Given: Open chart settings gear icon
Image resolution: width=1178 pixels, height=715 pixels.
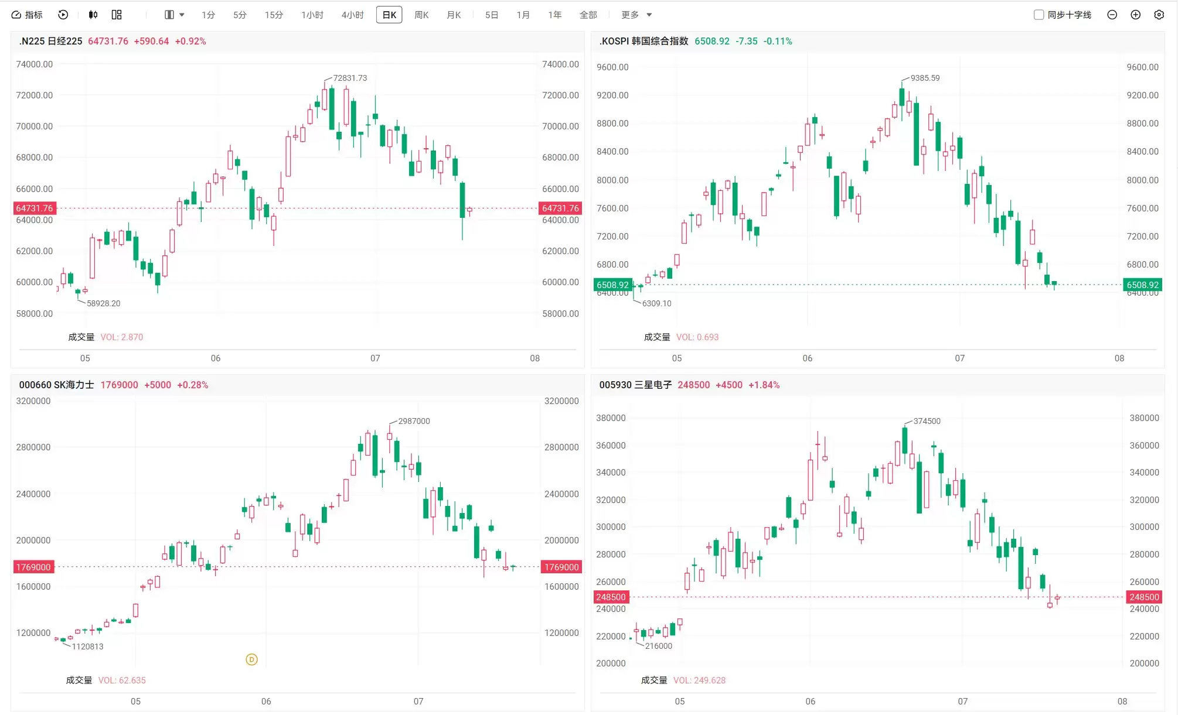Looking at the screenshot, I should [x=1159, y=15].
